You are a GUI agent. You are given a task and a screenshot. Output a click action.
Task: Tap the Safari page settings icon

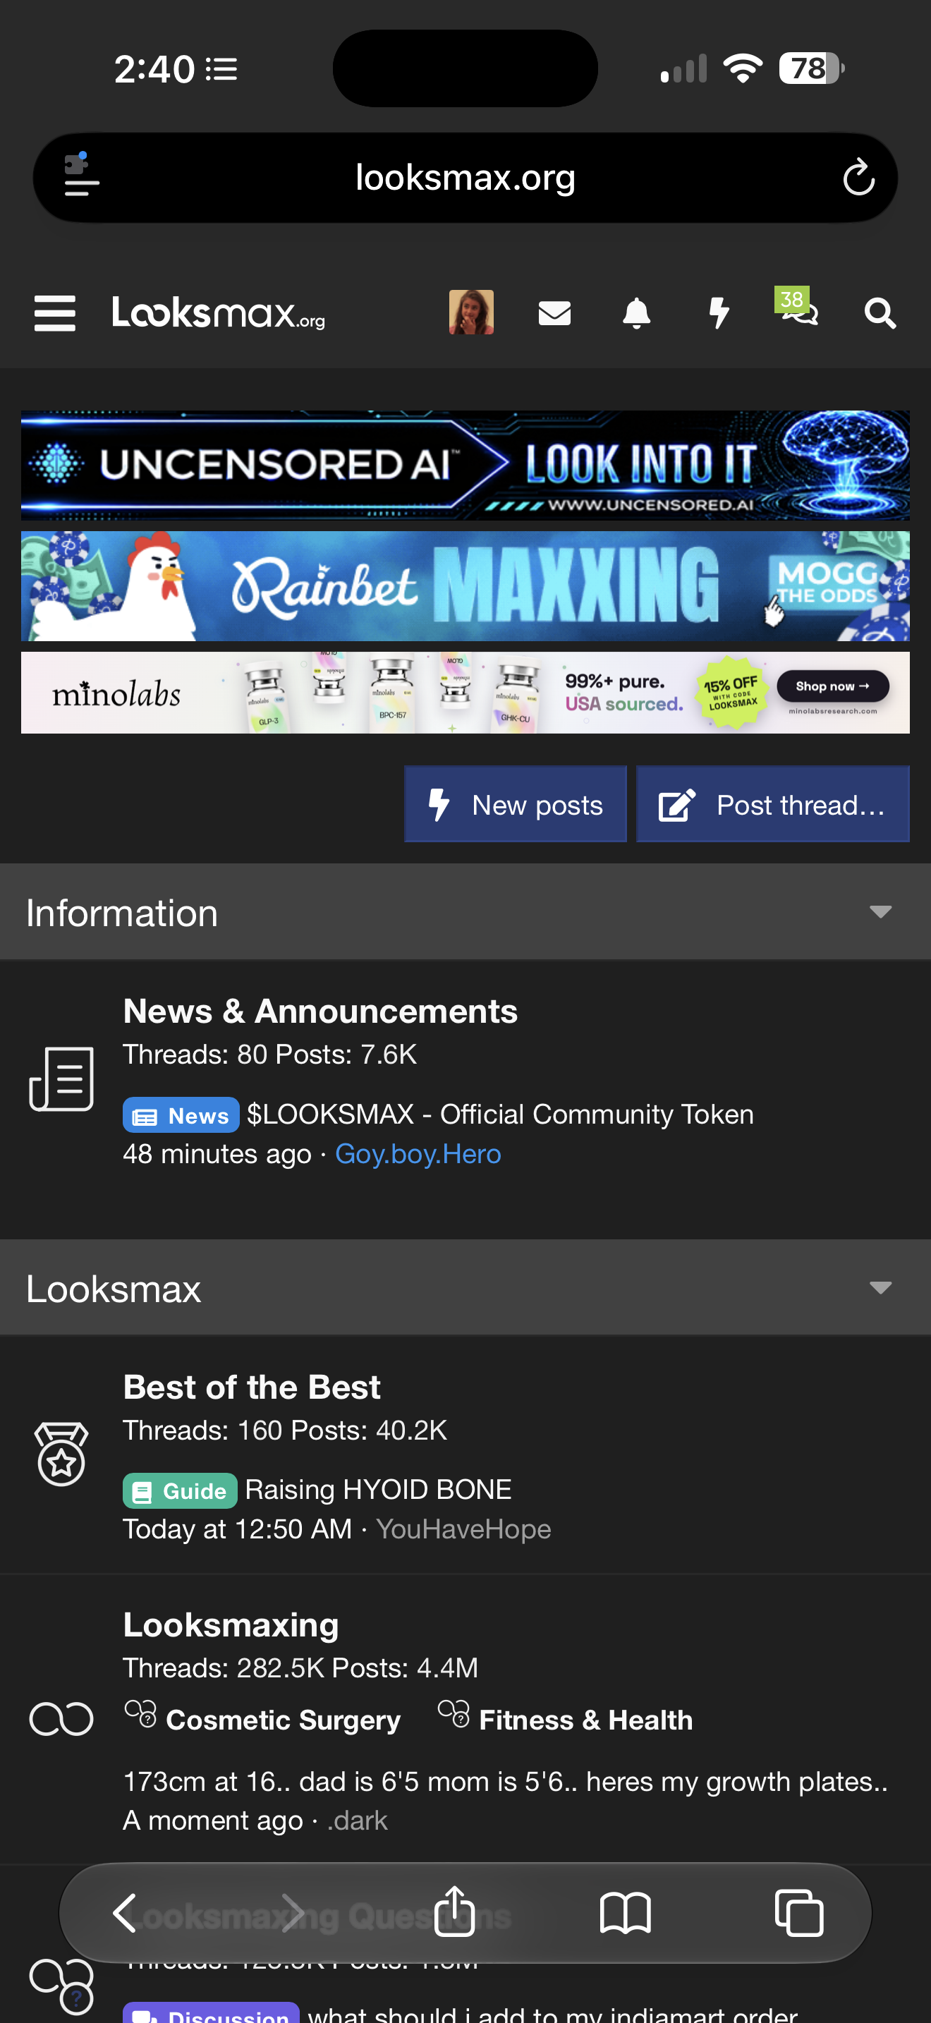tap(81, 174)
